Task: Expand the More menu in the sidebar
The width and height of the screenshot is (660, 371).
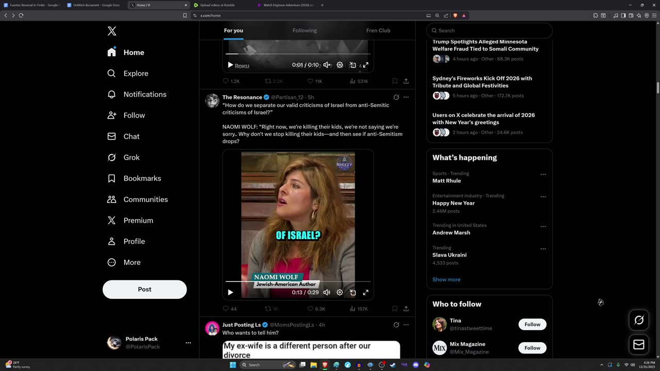Action: tap(124, 262)
